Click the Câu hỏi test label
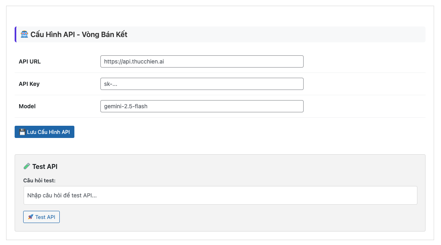441x245 pixels. pyautogui.click(x=39, y=180)
